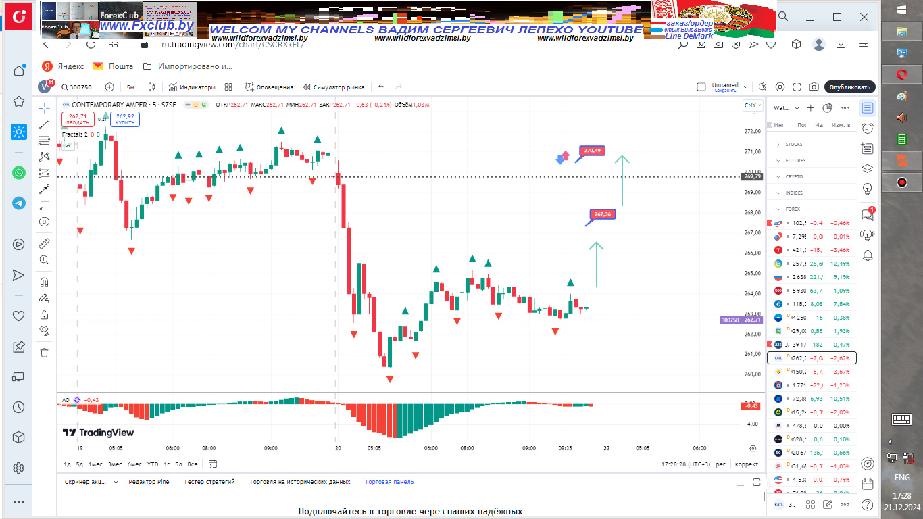
Task: Open WhatsApp from browser sidebar
Action: [19, 172]
